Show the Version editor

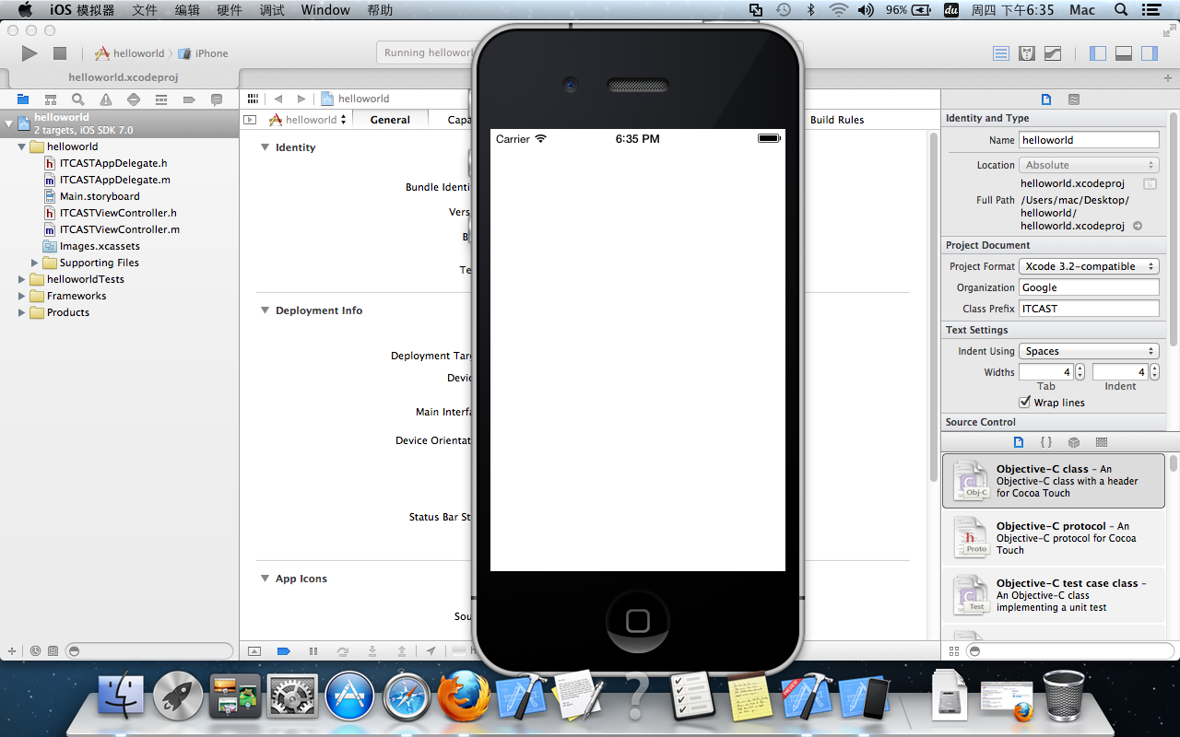[1053, 53]
